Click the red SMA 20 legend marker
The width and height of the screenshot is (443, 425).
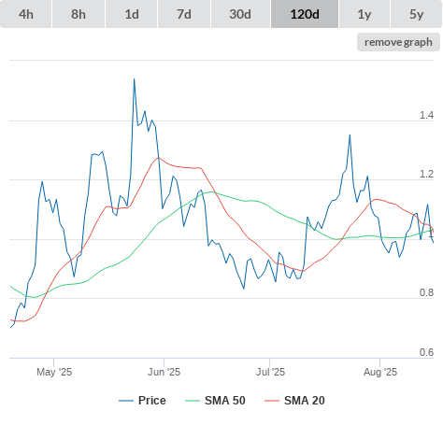coord(272,401)
